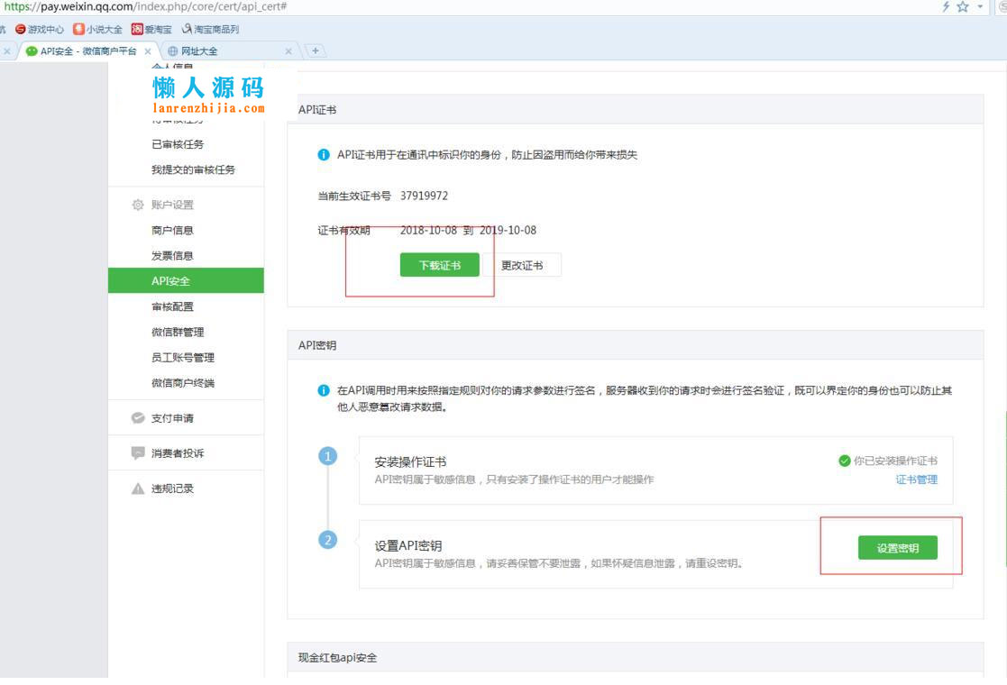Open the 小说大全 bookmark

tap(97, 29)
